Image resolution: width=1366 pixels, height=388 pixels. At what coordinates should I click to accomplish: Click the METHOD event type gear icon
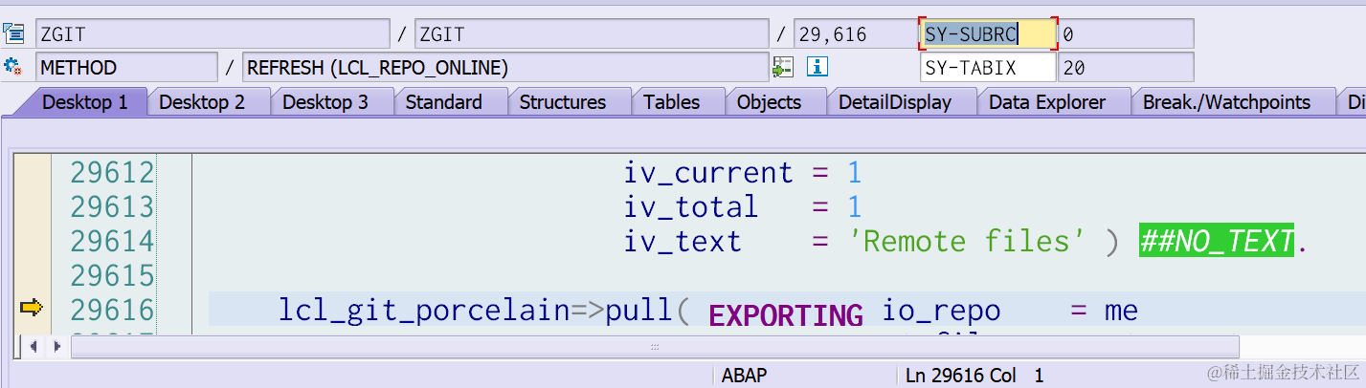[13, 67]
